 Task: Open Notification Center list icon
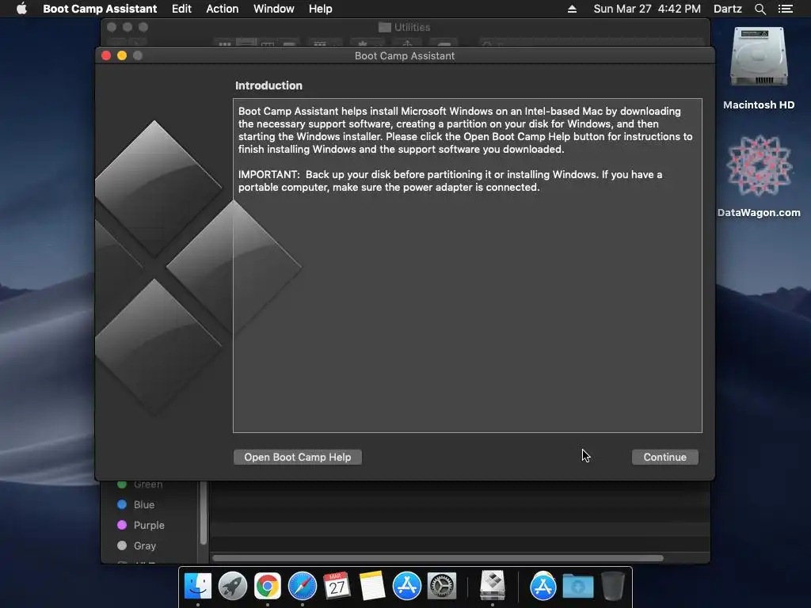(785, 9)
